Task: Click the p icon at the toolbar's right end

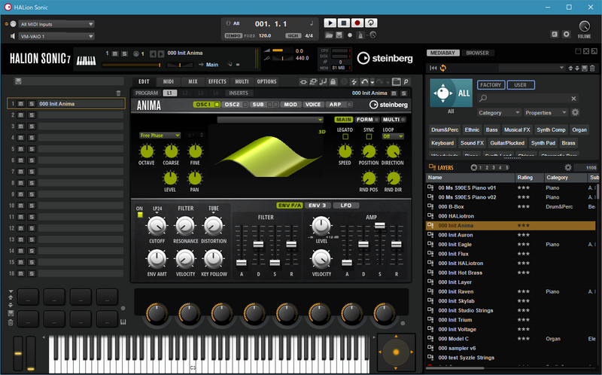Action: [x=406, y=82]
